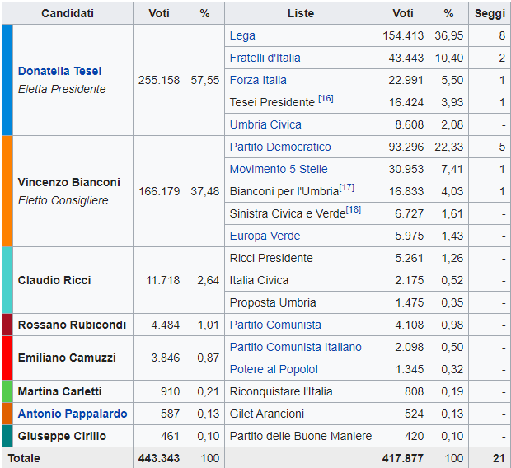511x468 pixels.
Task: Select the dark red bar for Rossano Rubicondi
Action: point(7,325)
